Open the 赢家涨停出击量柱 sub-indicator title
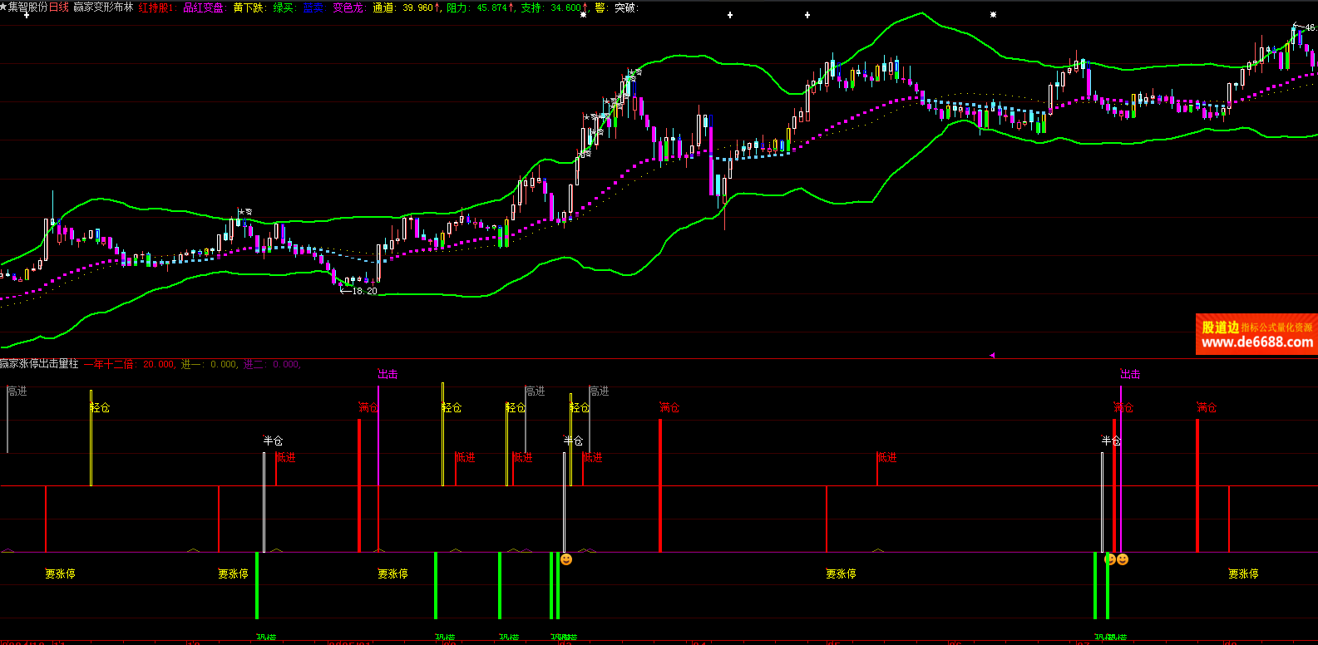Viewport: 1318px width, 645px height. tap(39, 364)
